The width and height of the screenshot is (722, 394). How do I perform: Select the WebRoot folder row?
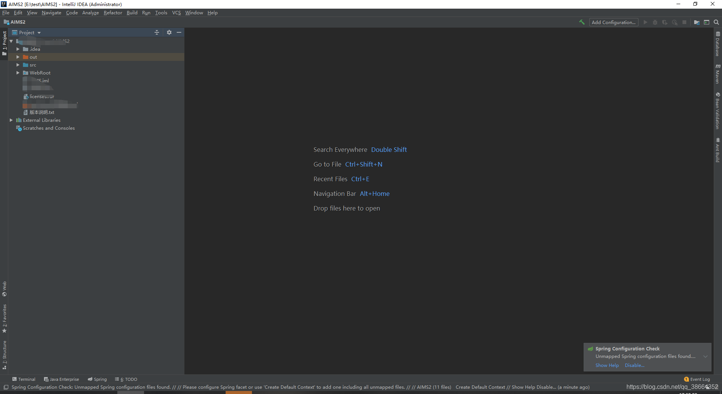96,73
